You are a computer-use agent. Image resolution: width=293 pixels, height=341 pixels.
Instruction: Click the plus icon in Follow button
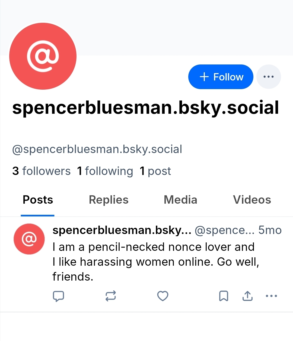click(204, 77)
